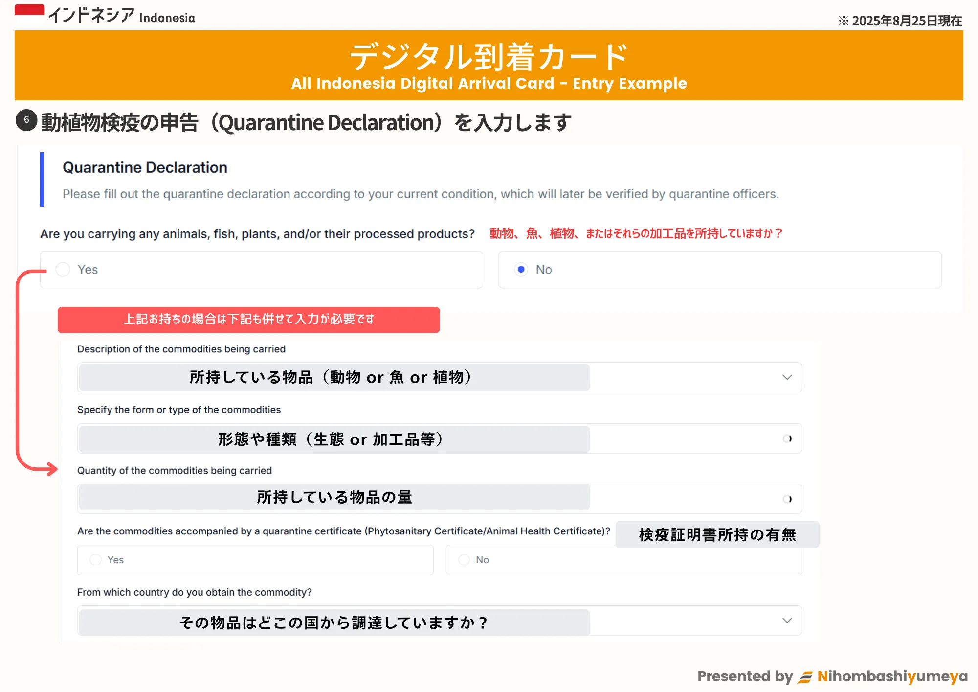Open the country of origin dropdown chevron
The height and width of the screenshot is (692, 978).
pos(787,621)
